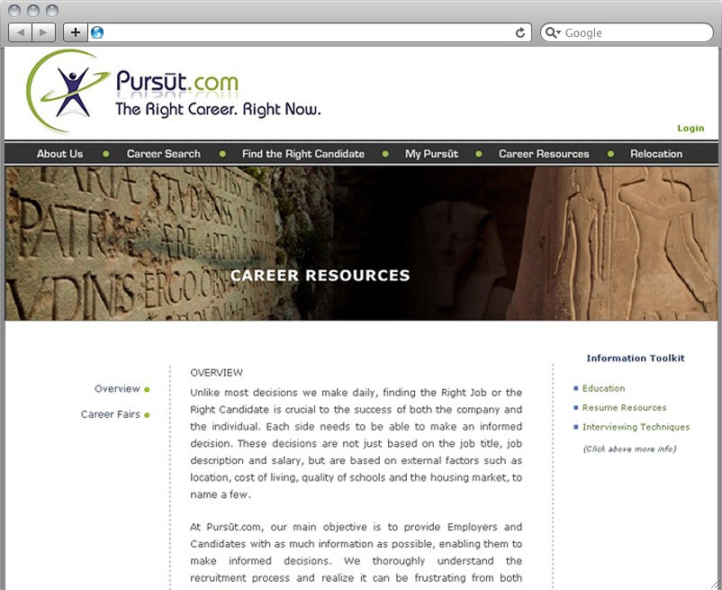
Task: Open the Relocation menu item
Action: pyautogui.click(x=655, y=154)
